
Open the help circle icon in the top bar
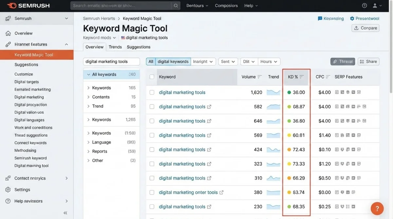click(364, 5)
